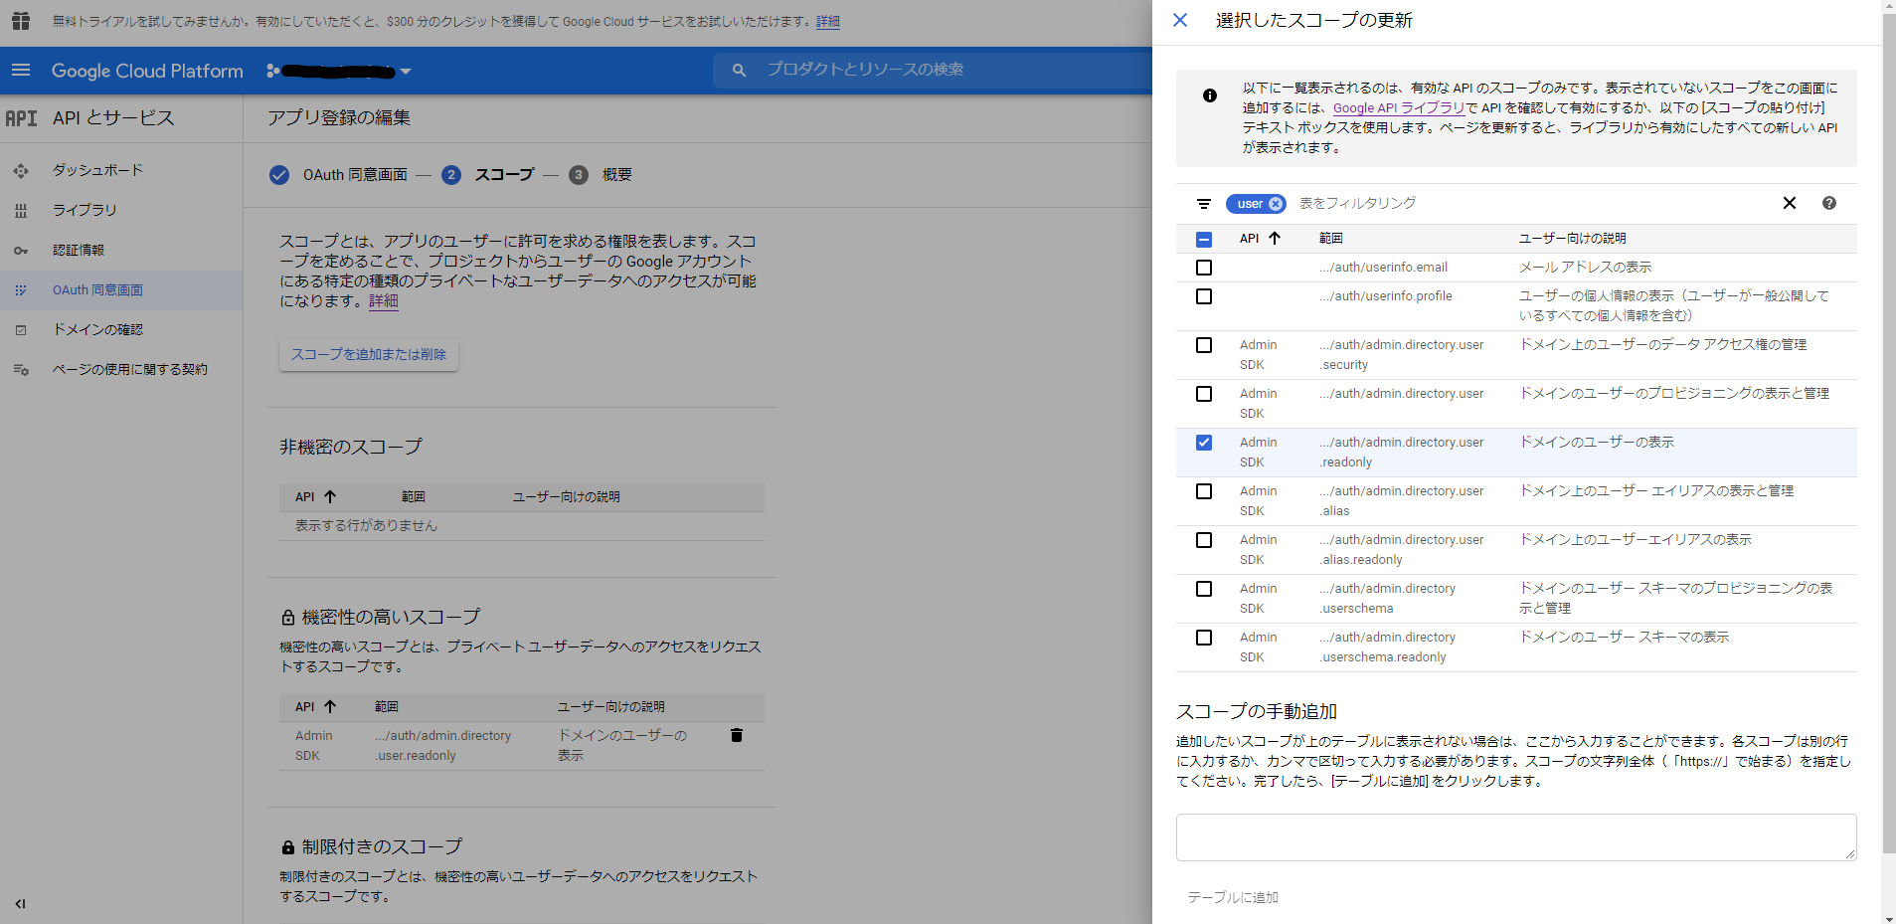1896x924 pixels.
Task: Click the info icon in notice box
Action: point(1210,95)
